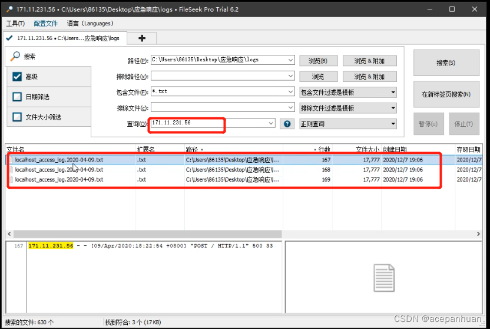Expand the 路径 path combo box dropdown
Viewport: 490px width, 329px height.
pyautogui.click(x=290, y=60)
